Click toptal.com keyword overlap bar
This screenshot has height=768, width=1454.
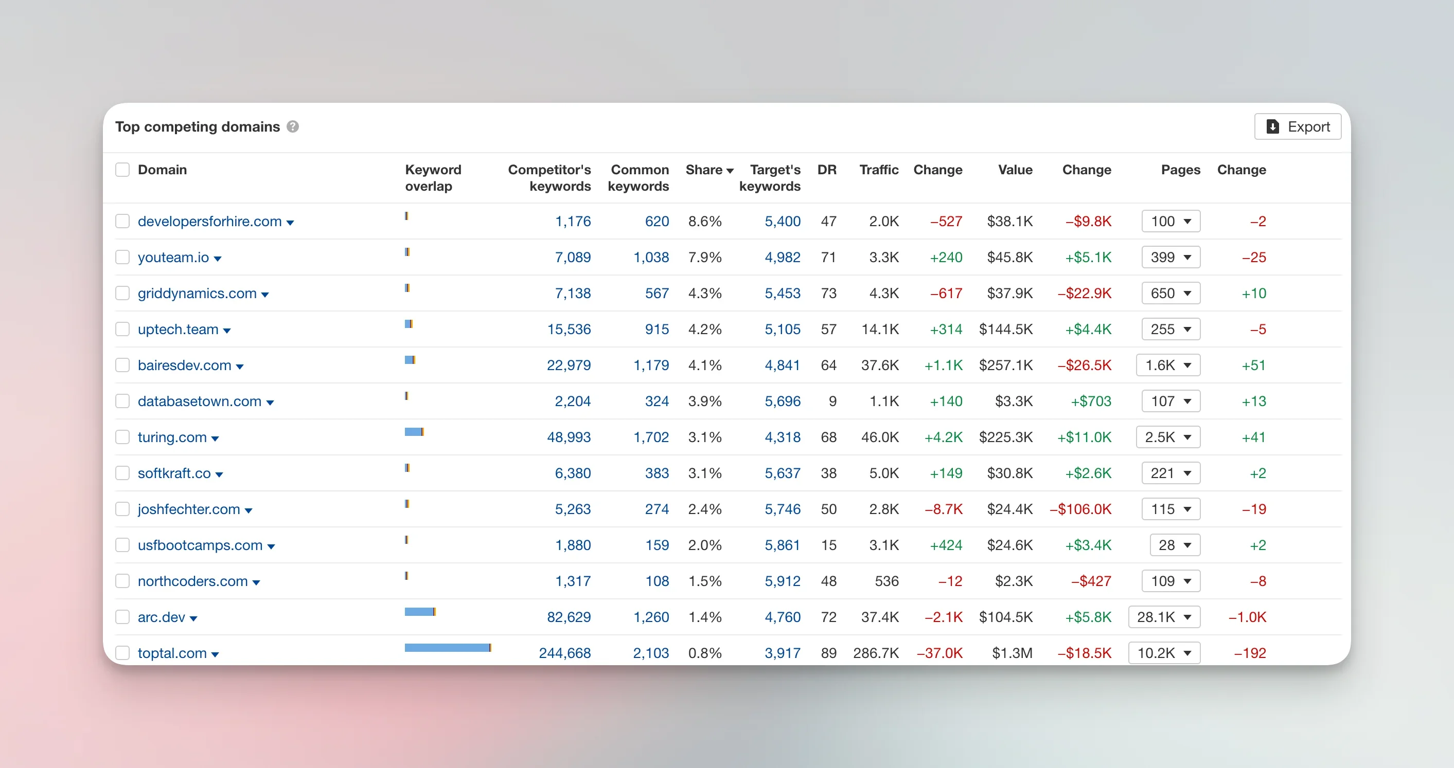click(448, 647)
